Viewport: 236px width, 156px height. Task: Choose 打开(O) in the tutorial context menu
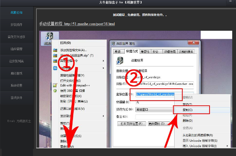(x=65, y=43)
